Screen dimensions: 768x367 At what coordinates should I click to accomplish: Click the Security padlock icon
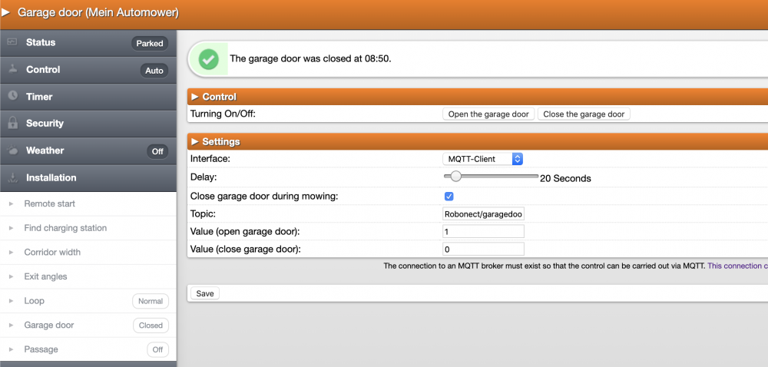pyautogui.click(x=12, y=123)
